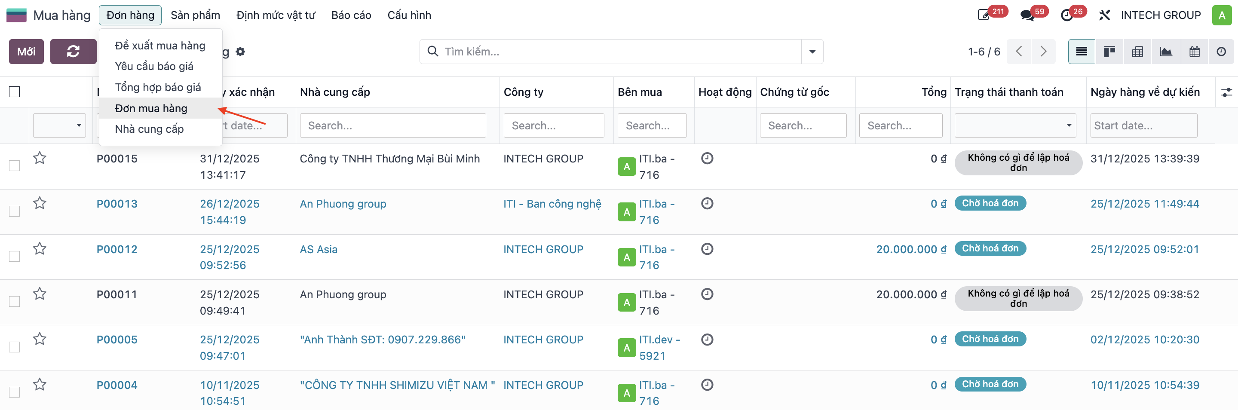Open the Sản phẩm menu
Image resolution: width=1238 pixels, height=410 pixels.
pos(195,15)
